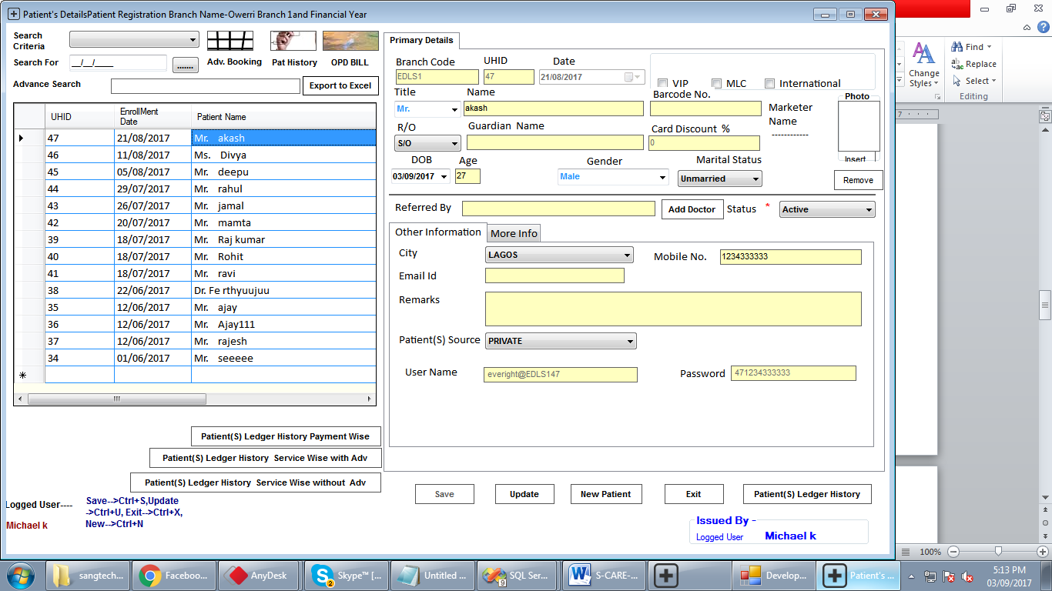1052x591 pixels.
Task: Click the Export to Excel button
Action: click(340, 85)
